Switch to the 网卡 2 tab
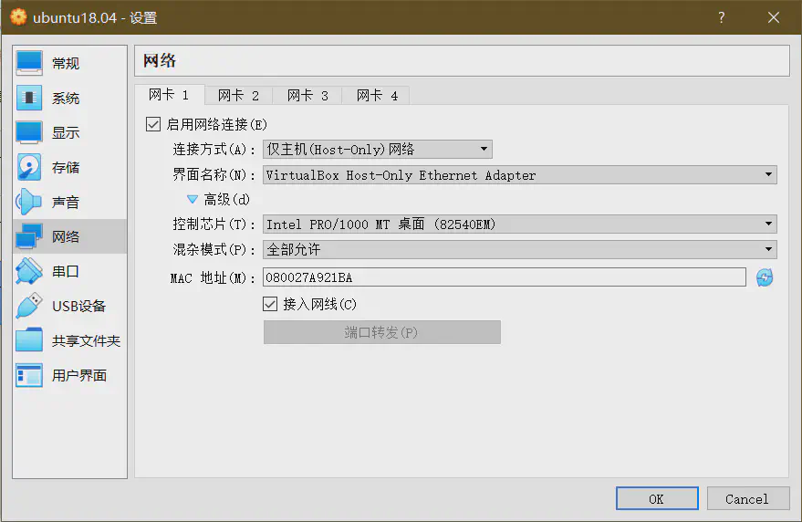802x522 pixels. (x=238, y=96)
